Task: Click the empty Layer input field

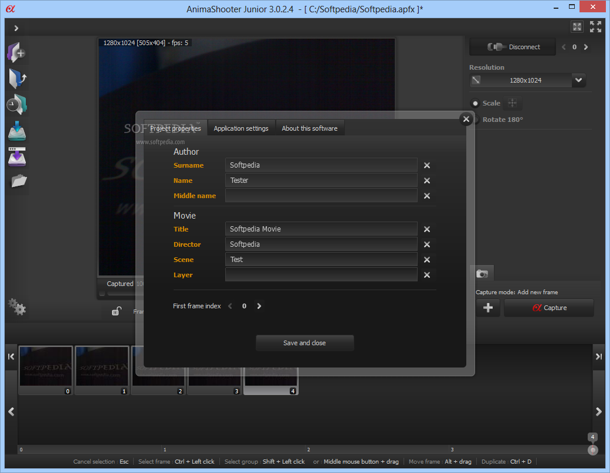Action: (x=321, y=274)
